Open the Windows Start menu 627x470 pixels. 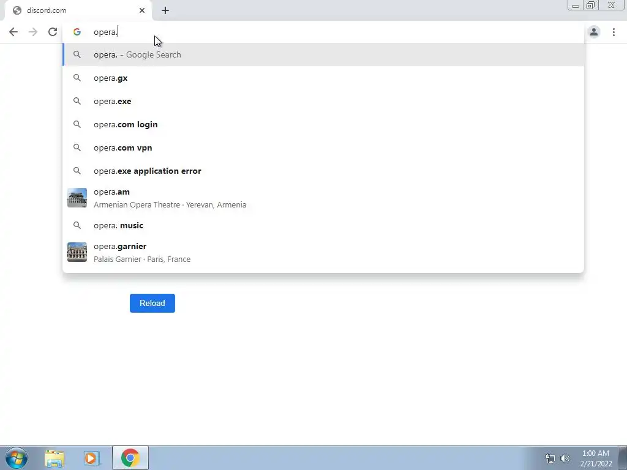(17, 458)
